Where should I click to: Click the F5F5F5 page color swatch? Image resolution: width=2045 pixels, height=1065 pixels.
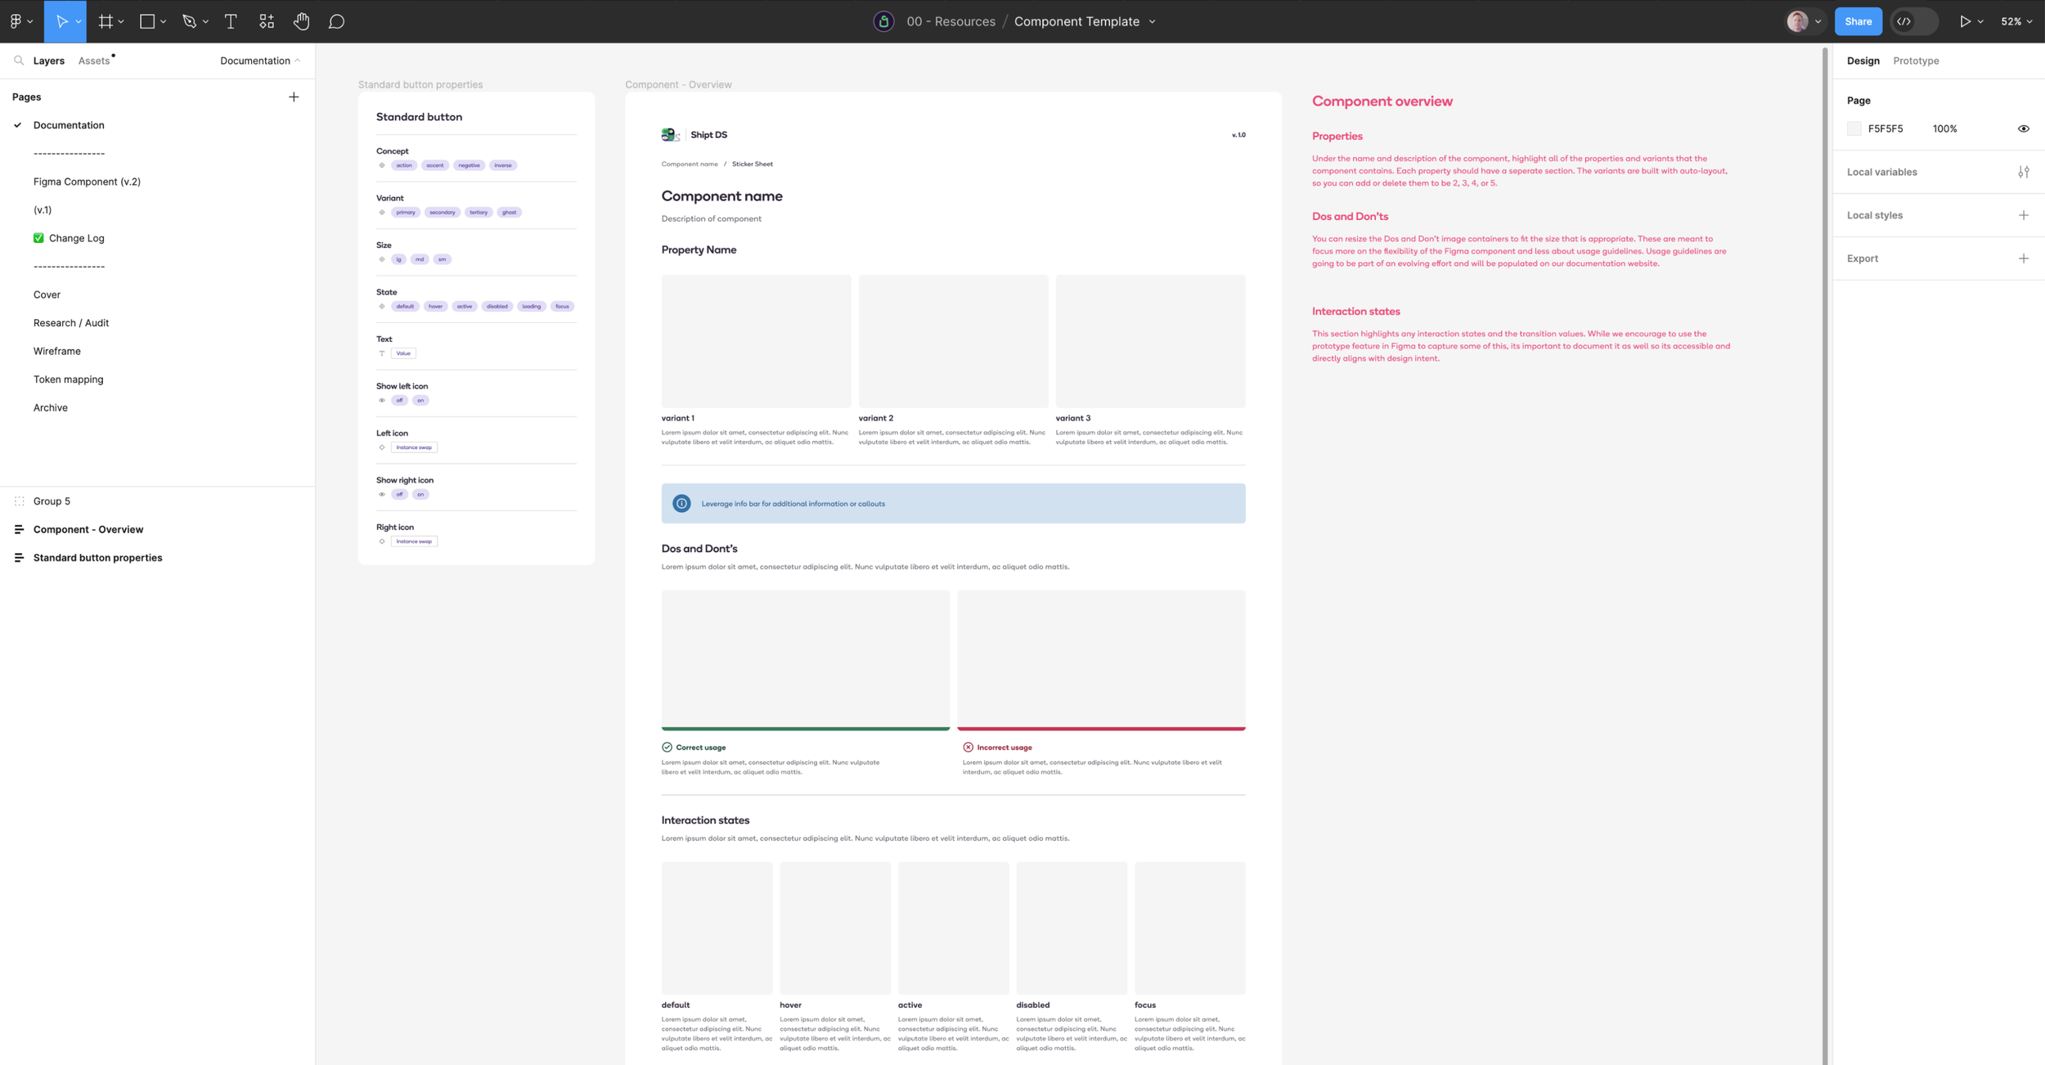[1854, 128]
